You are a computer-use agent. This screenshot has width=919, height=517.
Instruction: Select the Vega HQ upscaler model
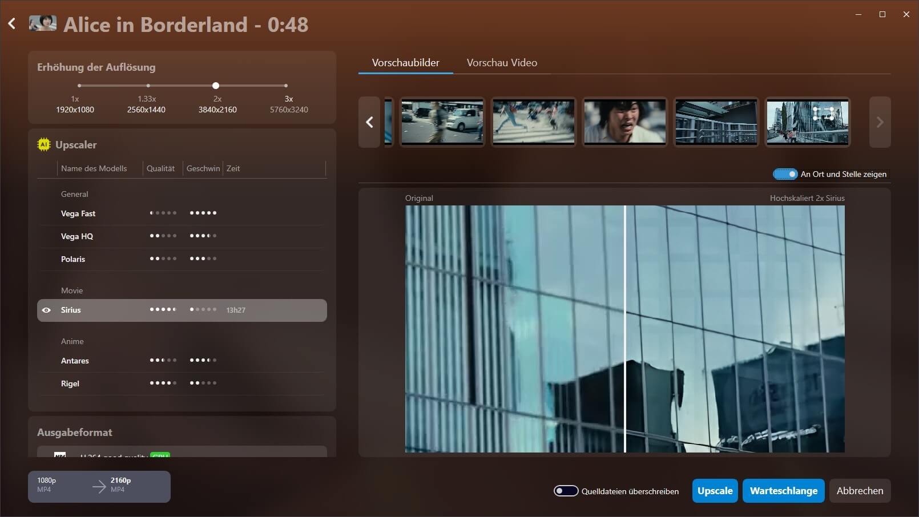tap(77, 236)
